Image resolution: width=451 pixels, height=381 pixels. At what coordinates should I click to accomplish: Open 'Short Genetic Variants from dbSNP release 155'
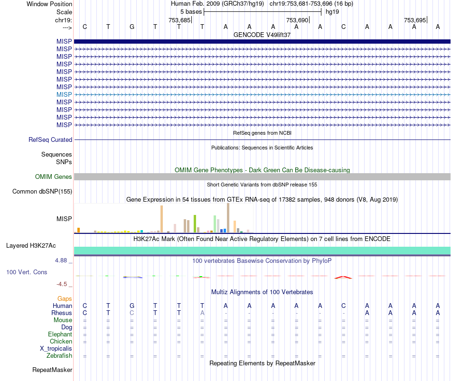pyautogui.click(x=262, y=185)
